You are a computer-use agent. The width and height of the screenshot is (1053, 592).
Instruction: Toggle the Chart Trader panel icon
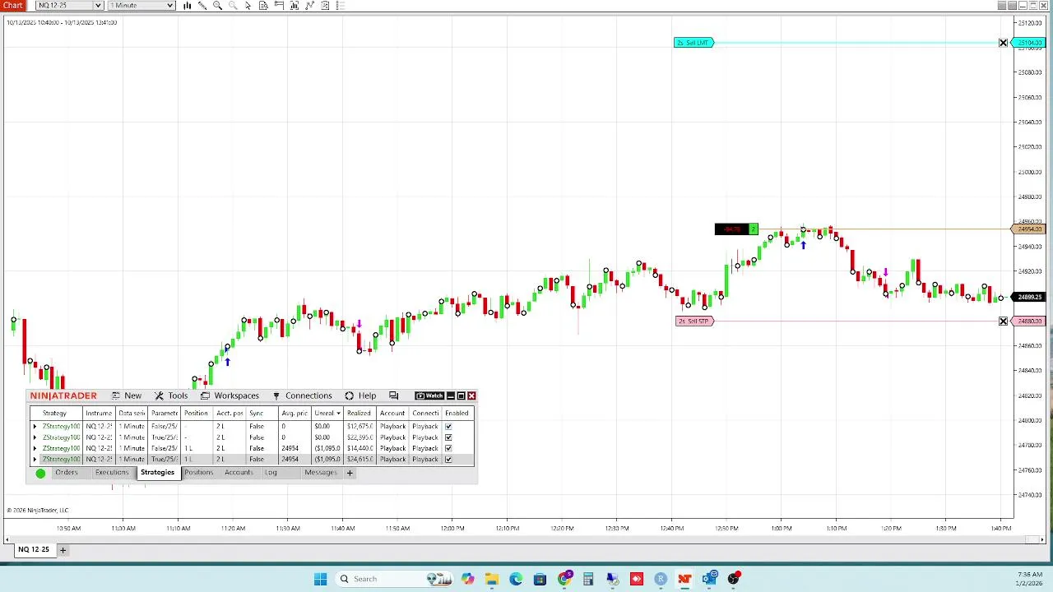279,6
